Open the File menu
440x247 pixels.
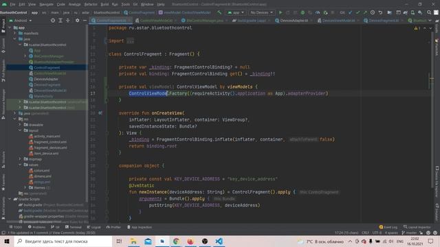click(x=12, y=5)
